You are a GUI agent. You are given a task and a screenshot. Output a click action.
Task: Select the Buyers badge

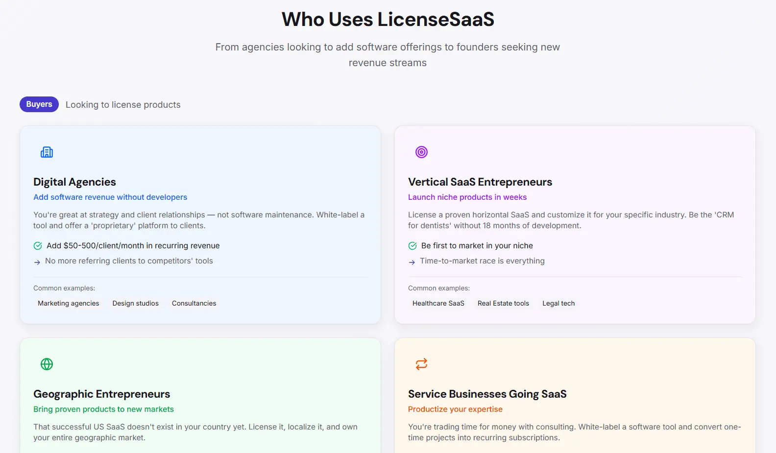click(39, 104)
